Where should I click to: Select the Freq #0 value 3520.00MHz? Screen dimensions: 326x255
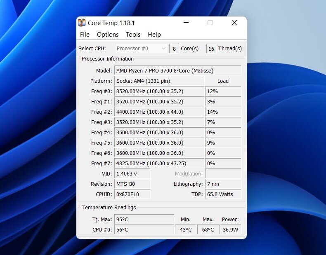[159, 91]
